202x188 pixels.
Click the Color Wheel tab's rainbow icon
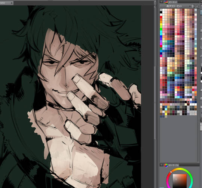point(166,165)
